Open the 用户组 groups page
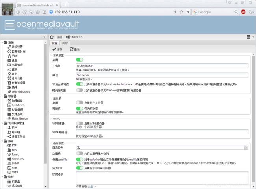The width and height of the screenshot is (256, 189). point(14,132)
